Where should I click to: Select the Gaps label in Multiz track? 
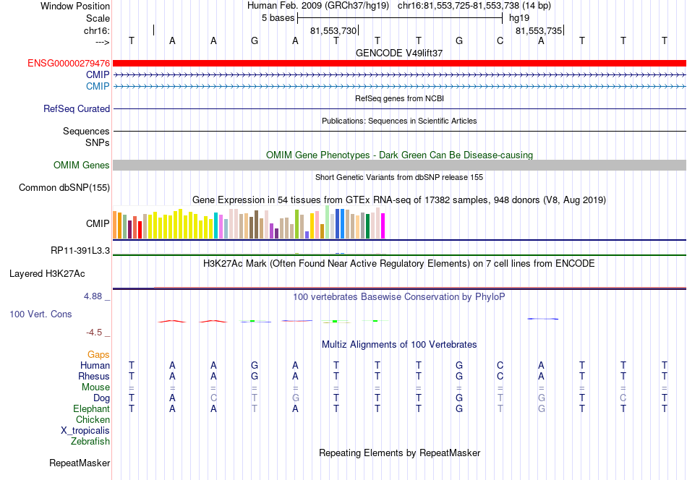click(x=98, y=354)
